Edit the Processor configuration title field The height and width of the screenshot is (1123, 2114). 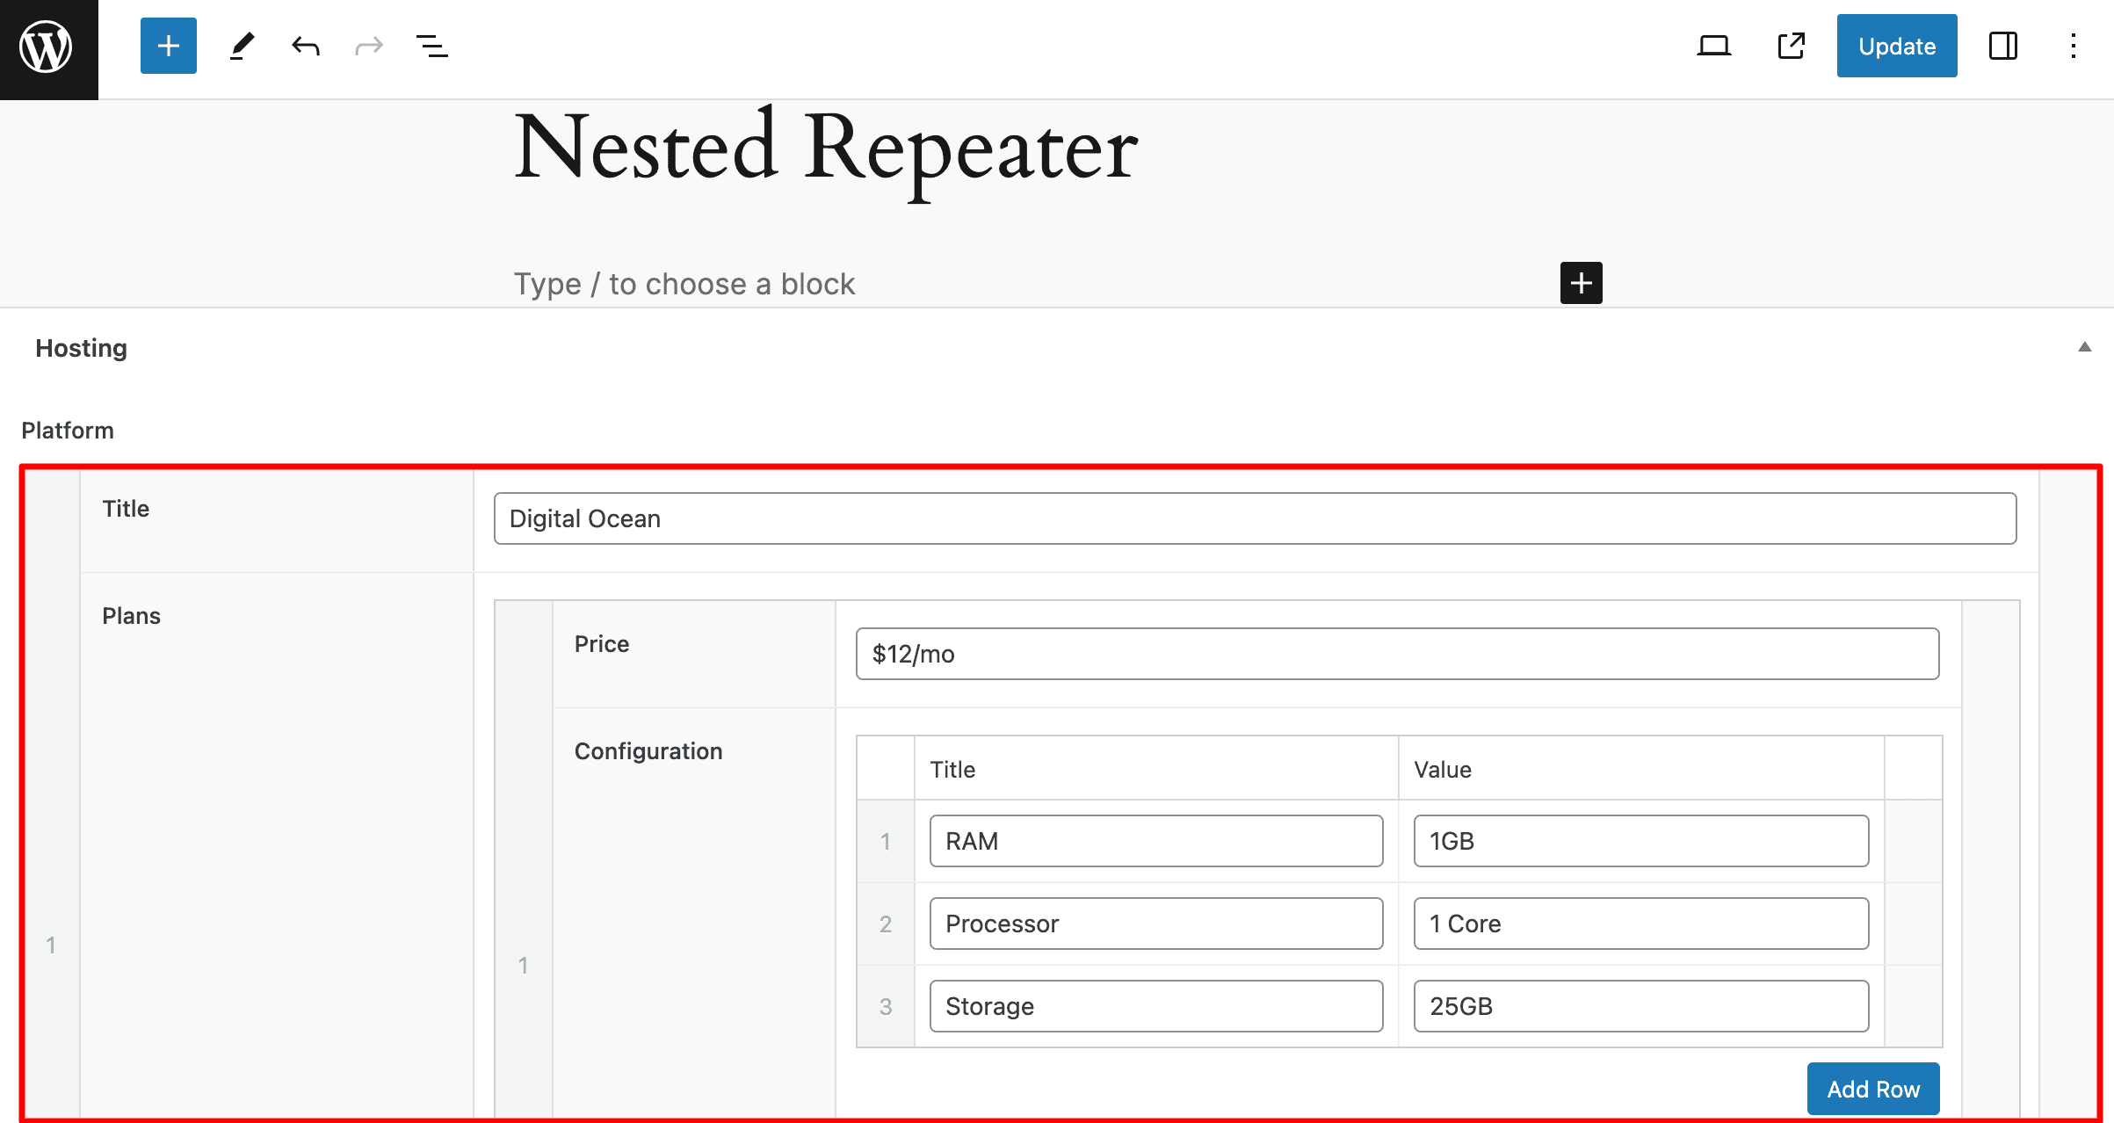tap(1156, 924)
